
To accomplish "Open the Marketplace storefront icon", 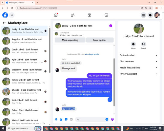I will pos(106,15).
